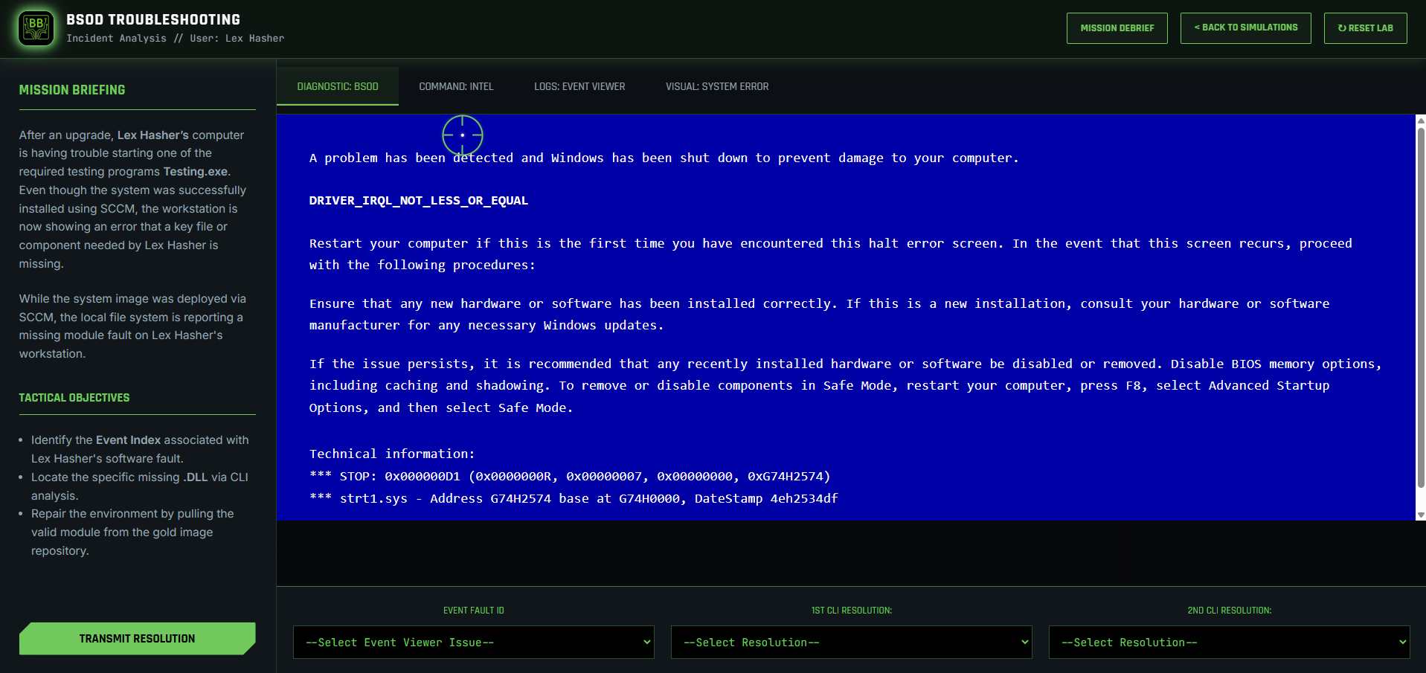Open the Event Fault ID dropdown
The width and height of the screenshot is (1426, 673).
point(473,642)
